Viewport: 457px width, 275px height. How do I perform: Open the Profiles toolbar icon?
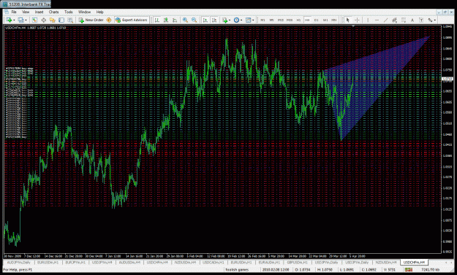[x=20, y=20]
